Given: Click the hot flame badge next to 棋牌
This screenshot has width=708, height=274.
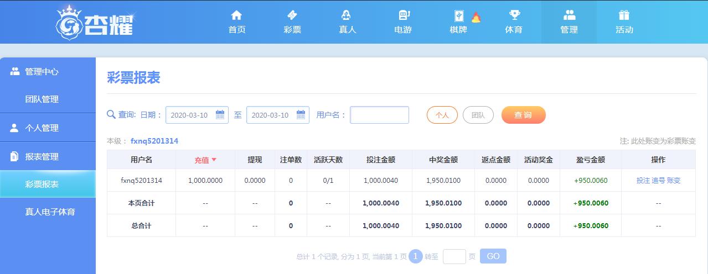Looking at the screenshot, I should click(x=476, y=17).
